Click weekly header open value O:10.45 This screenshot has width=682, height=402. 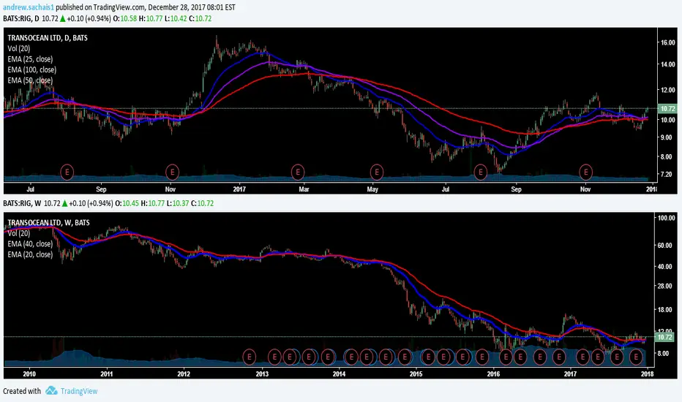tap(127, 203)
